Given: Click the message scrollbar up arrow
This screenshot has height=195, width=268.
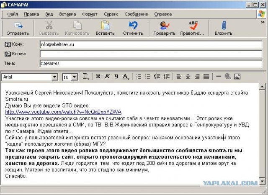Looking at the screenshot, I should click(x=262, y=87).
